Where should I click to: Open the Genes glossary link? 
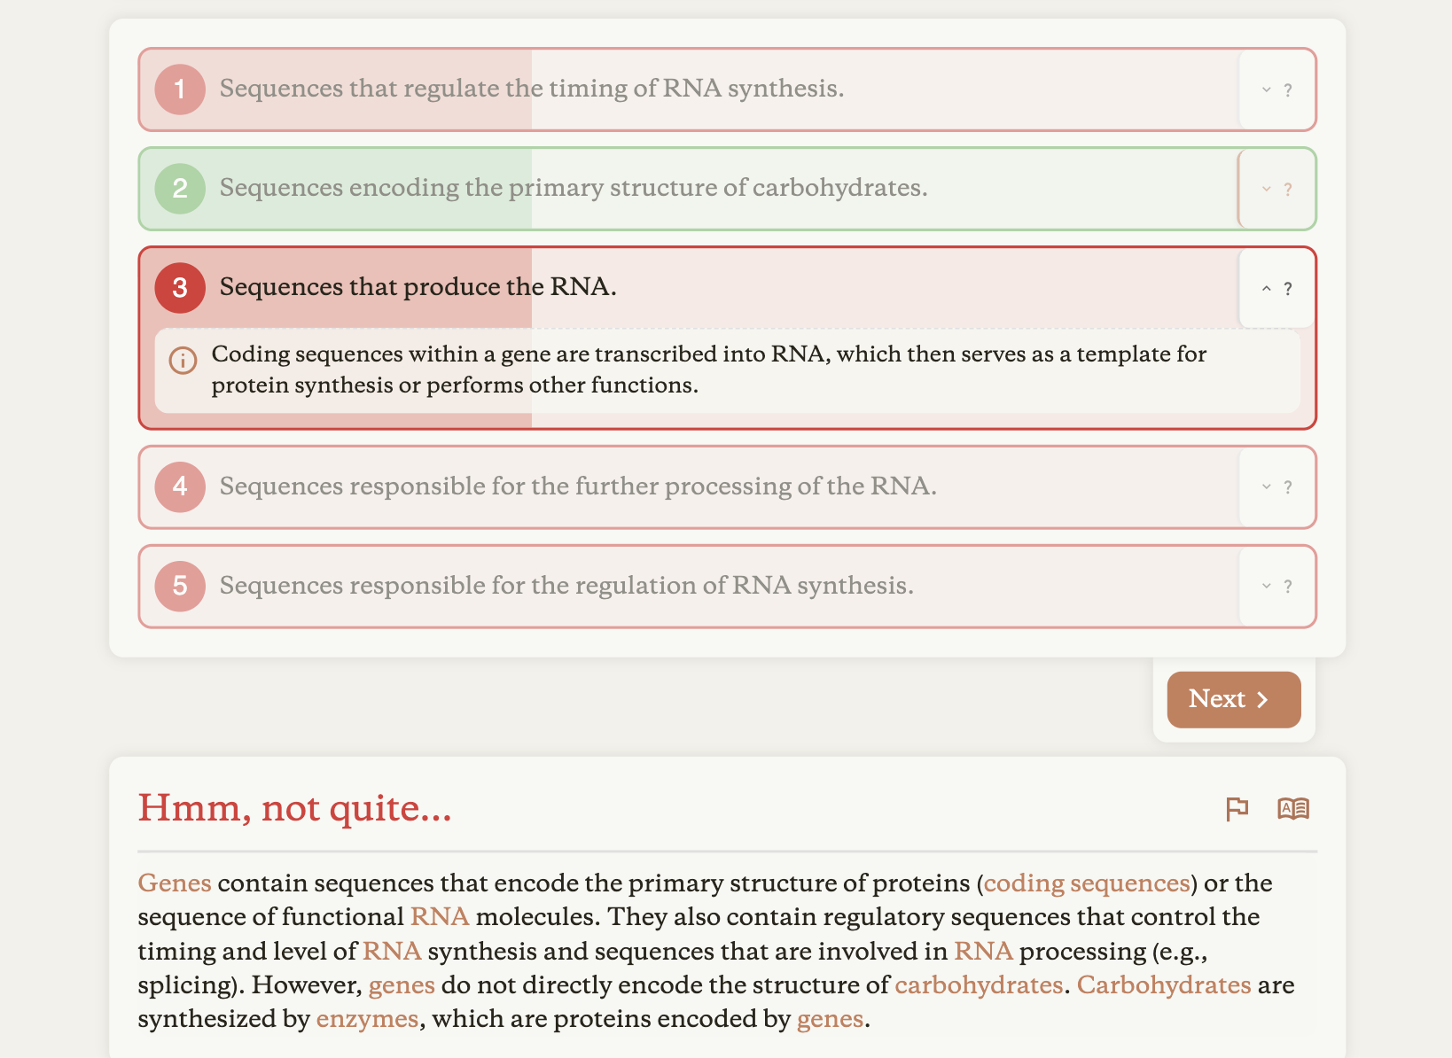point(174,883)
